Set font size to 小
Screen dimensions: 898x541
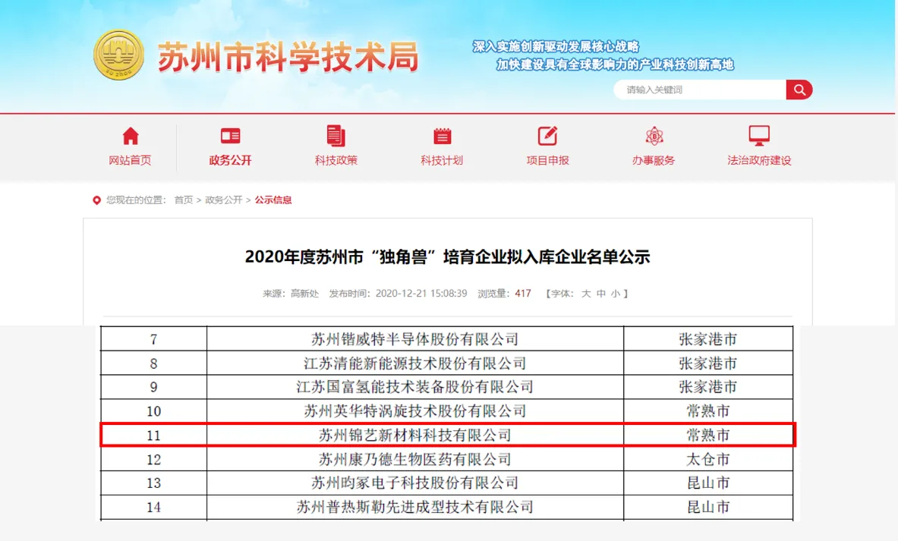(x=615, y=294)
